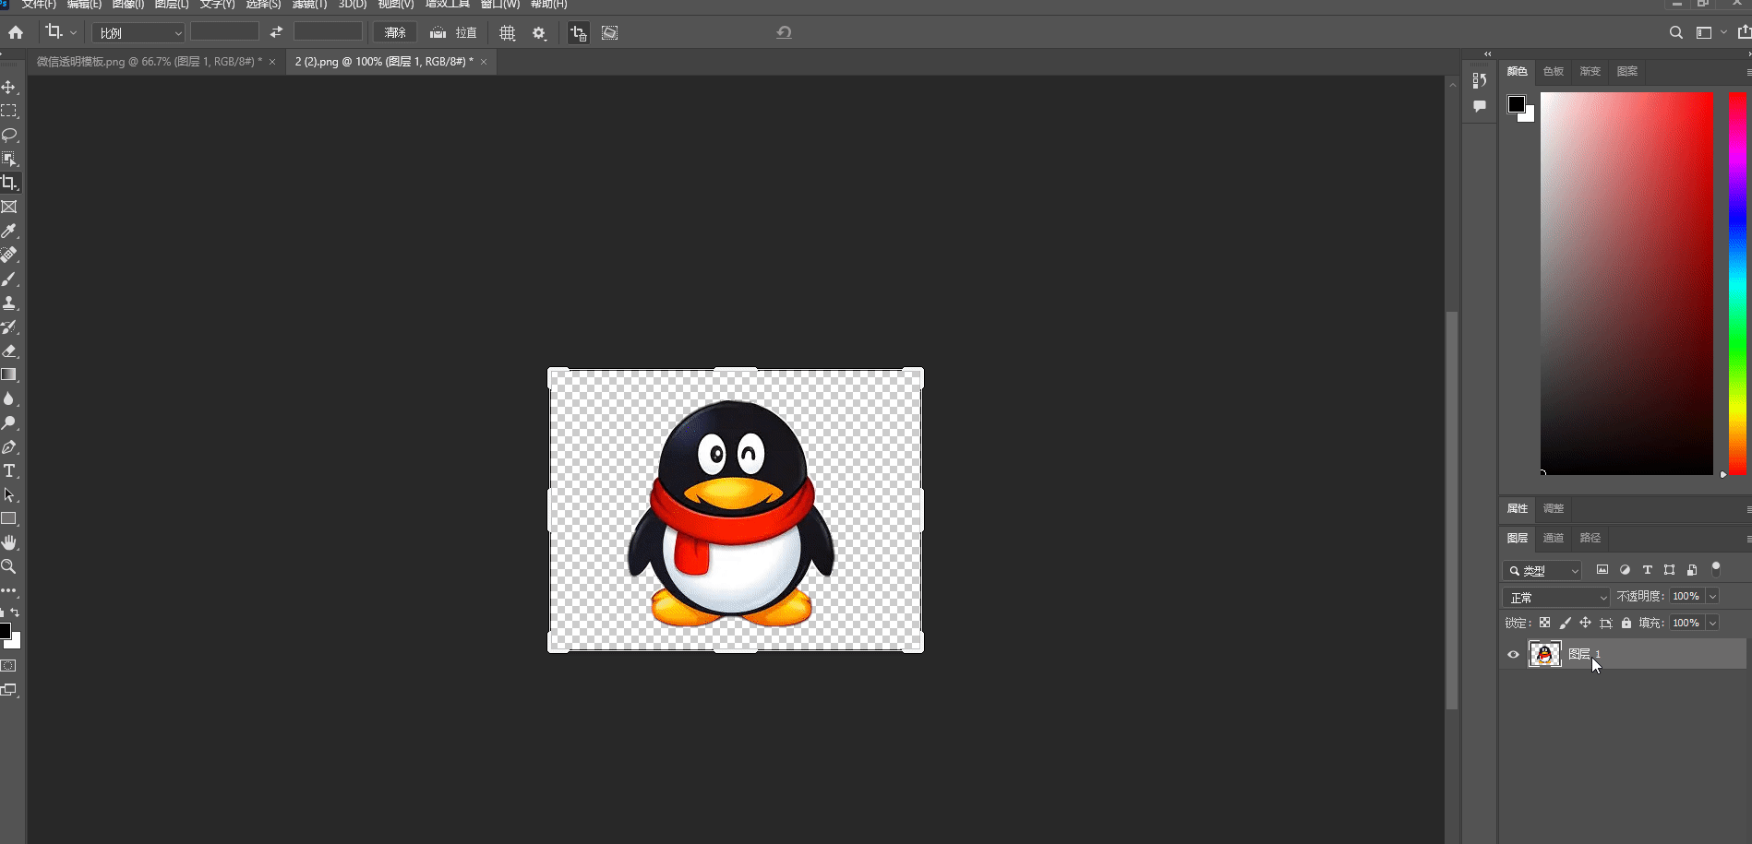Swap crop width and height arrows
1752x844 pixels.
[276, 32]
